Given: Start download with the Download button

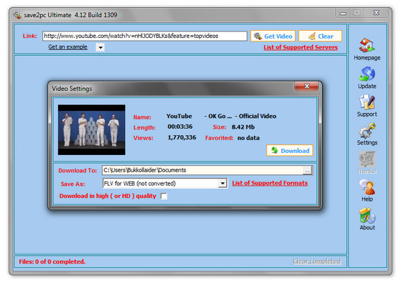Looking at the screenshot, I should click(290, 151).
